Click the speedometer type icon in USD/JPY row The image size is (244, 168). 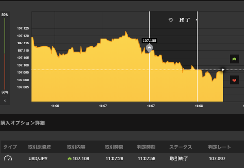click(x=8, y=158)
